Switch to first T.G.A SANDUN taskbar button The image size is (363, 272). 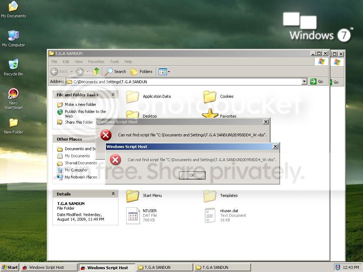[x=164, y=267]
